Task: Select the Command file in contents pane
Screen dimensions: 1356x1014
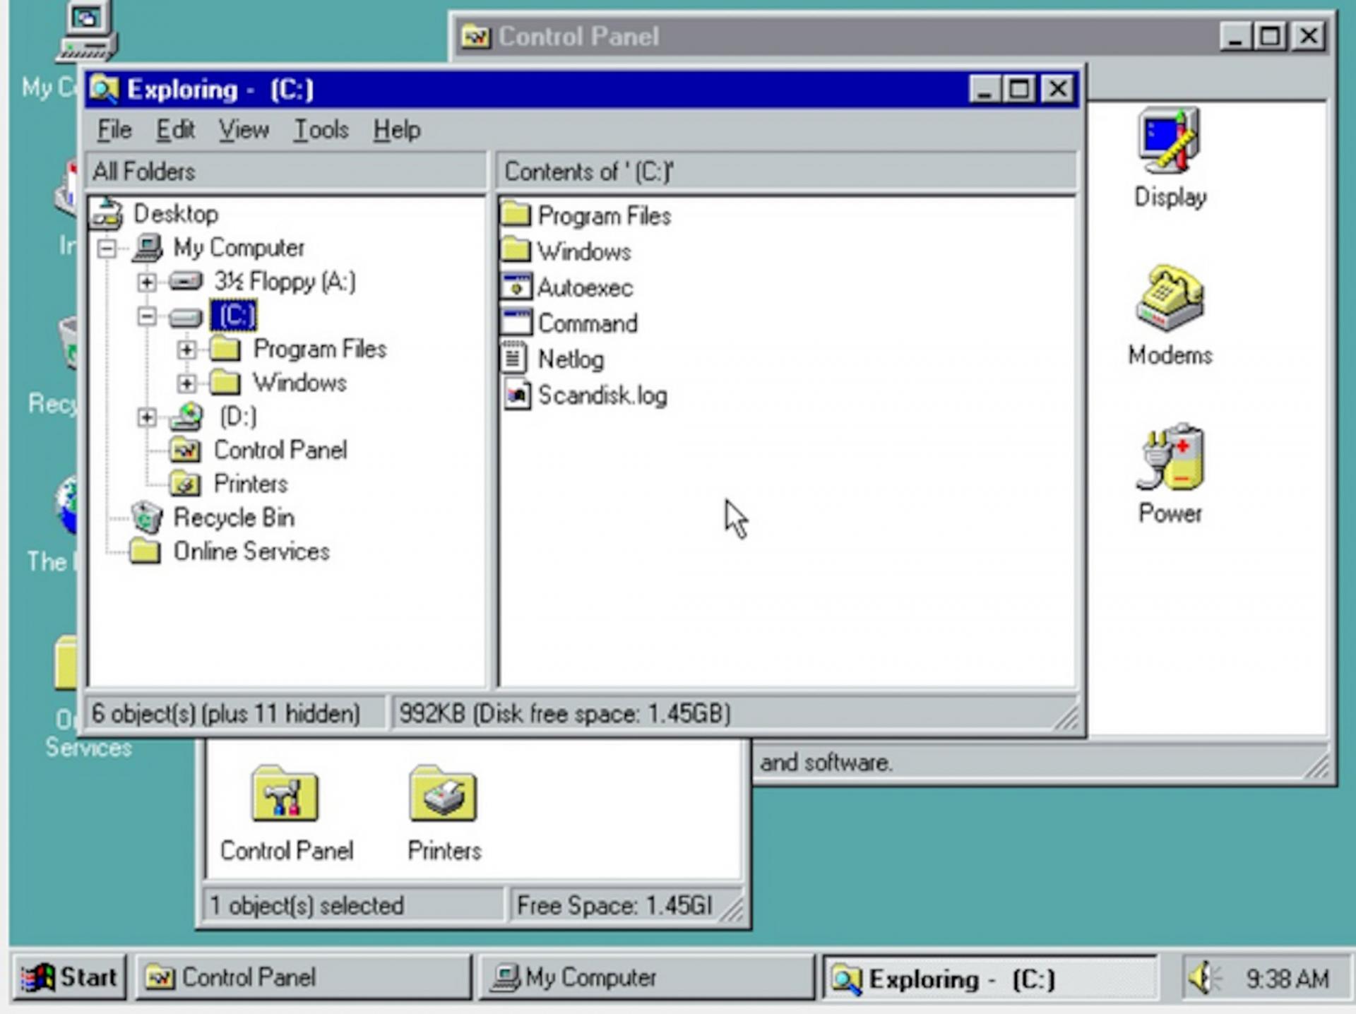Action: 587,323
